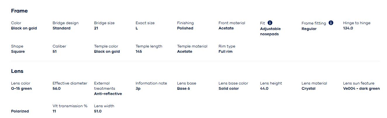The image size is (387, 118).
Task: Select the Ve004 - dark green sun feature
Action: [361, 89]
